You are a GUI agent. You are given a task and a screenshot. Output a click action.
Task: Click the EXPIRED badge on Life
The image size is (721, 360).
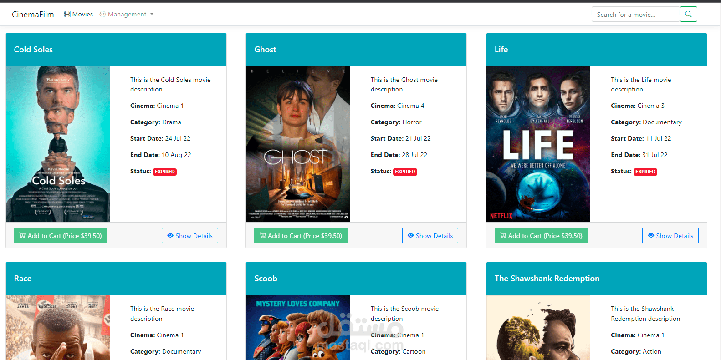(645, 172)
